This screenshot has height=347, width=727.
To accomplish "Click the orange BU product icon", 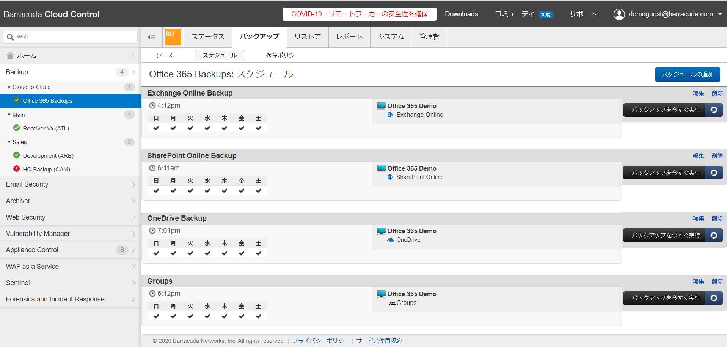I will click(173, 37).
